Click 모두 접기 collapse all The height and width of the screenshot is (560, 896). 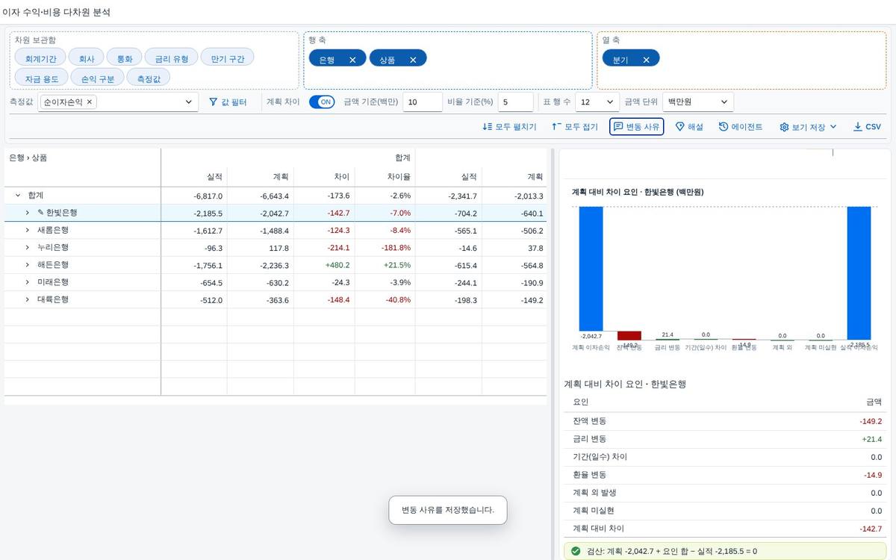coord(575,127)
